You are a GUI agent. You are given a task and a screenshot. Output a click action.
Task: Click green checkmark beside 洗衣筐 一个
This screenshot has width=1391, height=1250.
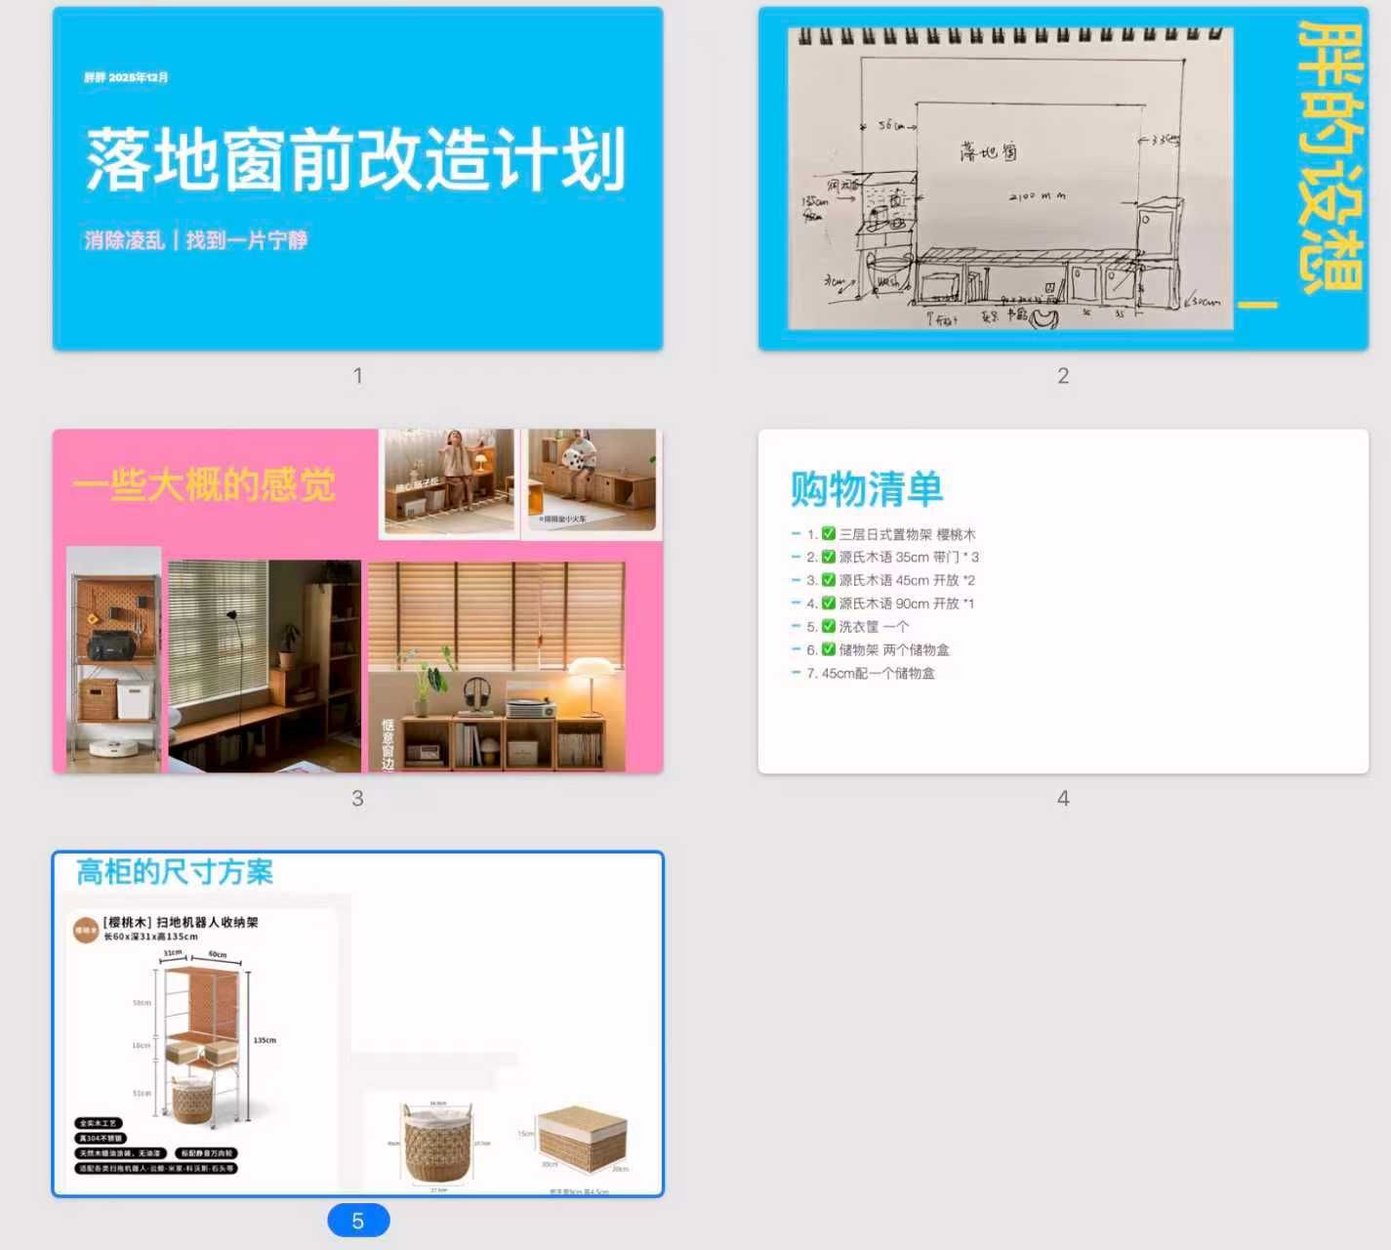click(828, 626)
